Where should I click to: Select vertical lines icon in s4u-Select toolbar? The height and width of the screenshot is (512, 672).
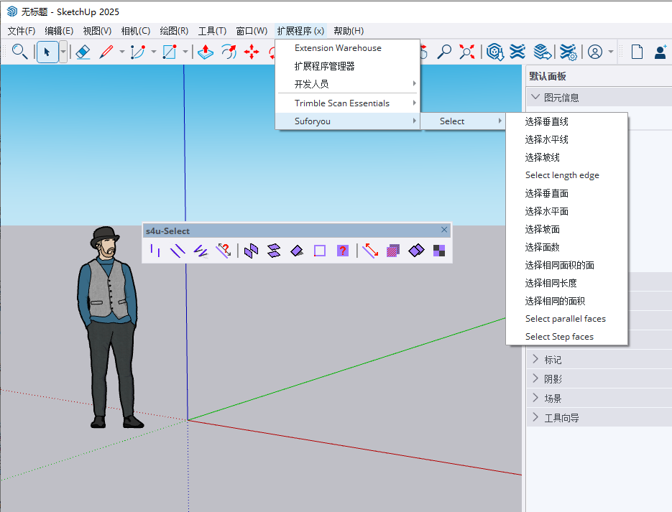154,250
